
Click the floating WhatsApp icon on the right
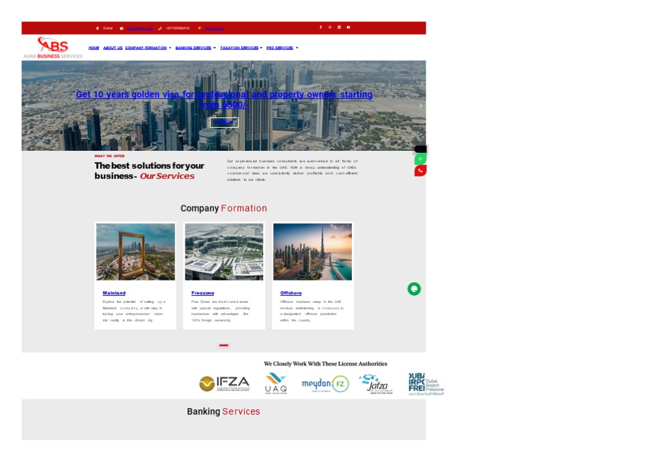point(421,158)
